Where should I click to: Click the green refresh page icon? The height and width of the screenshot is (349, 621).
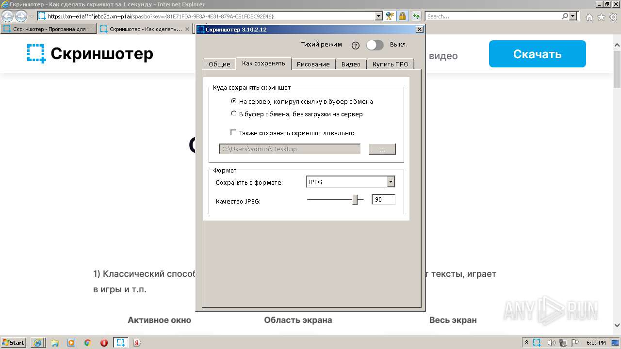416,16
